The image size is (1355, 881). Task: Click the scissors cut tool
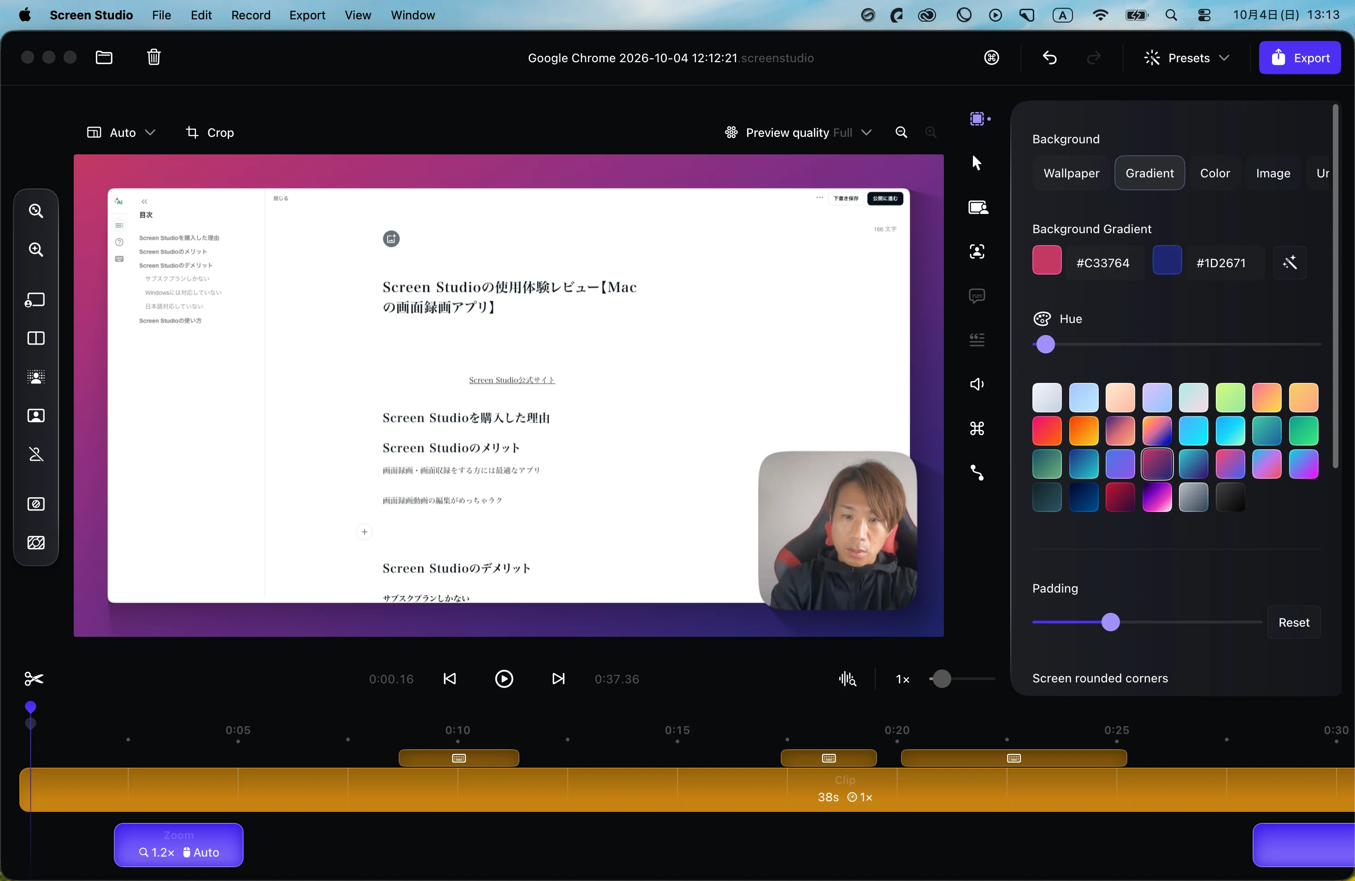click(x=34, y=678)
